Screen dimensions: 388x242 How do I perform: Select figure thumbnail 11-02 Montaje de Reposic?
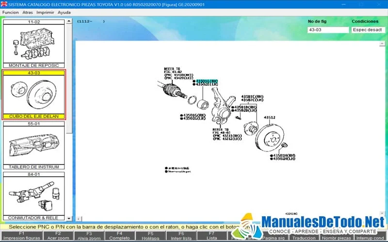click(33, 44)
